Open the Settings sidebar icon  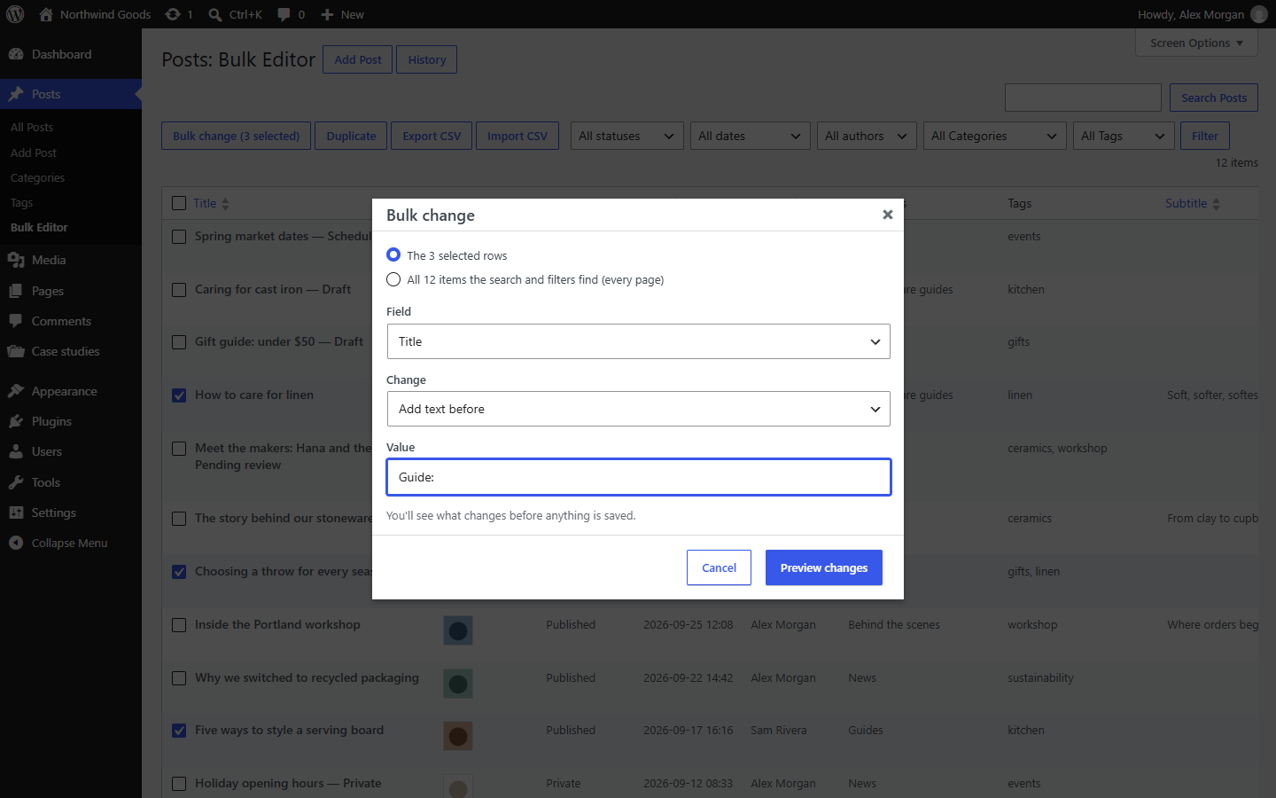pyautogui.click(x=16, y=512)
